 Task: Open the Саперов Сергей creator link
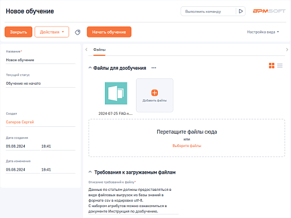click(x=20, y=122)
